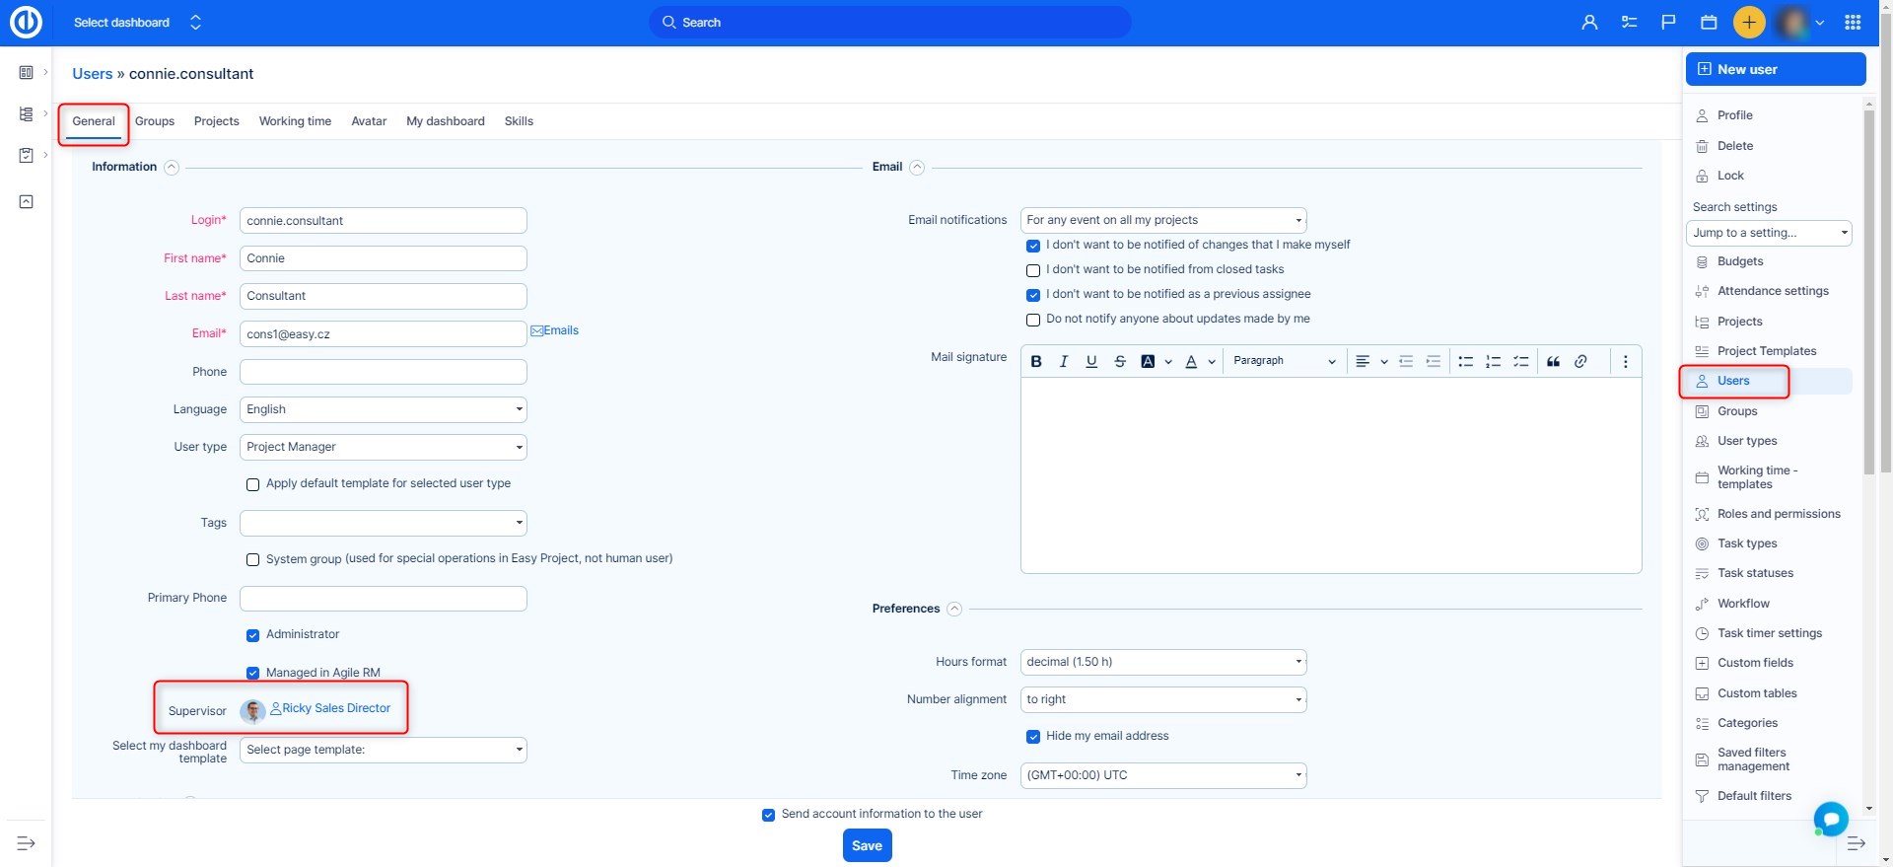Open the chat support bubble
The image size is (1893, 867).
1831,819
